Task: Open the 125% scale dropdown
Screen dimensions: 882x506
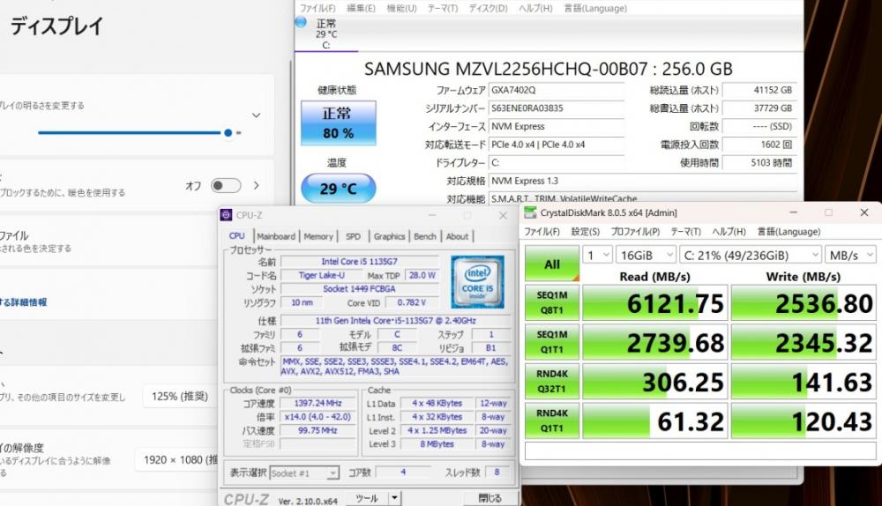Action: click(180, 397)
